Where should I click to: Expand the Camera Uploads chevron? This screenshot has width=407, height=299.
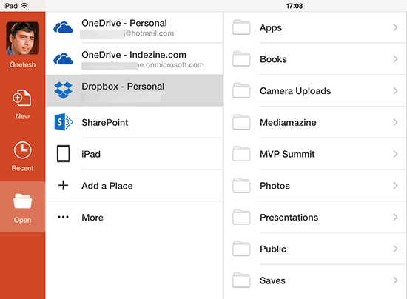[395, 90]
